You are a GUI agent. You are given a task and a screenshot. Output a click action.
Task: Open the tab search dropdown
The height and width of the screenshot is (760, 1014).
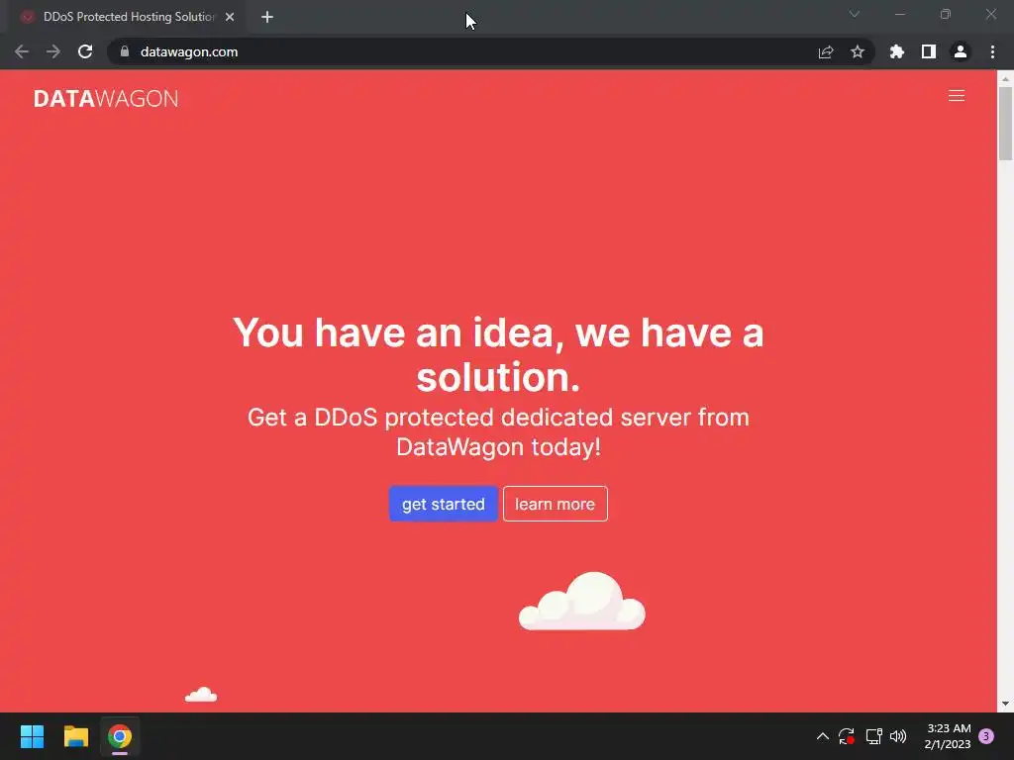pos(855,14)
